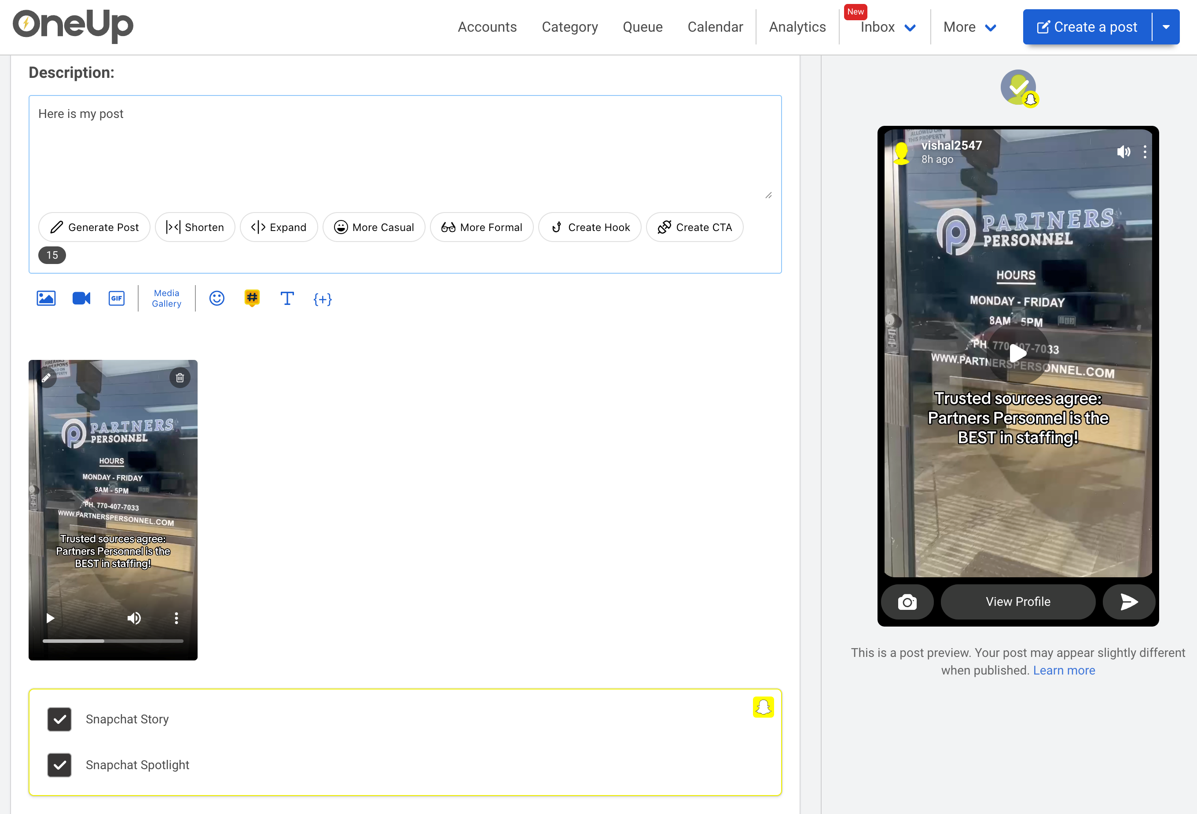Click the text formatting T icon
The width and height of the screenshot is (1197, 814).
pos(287,298)
